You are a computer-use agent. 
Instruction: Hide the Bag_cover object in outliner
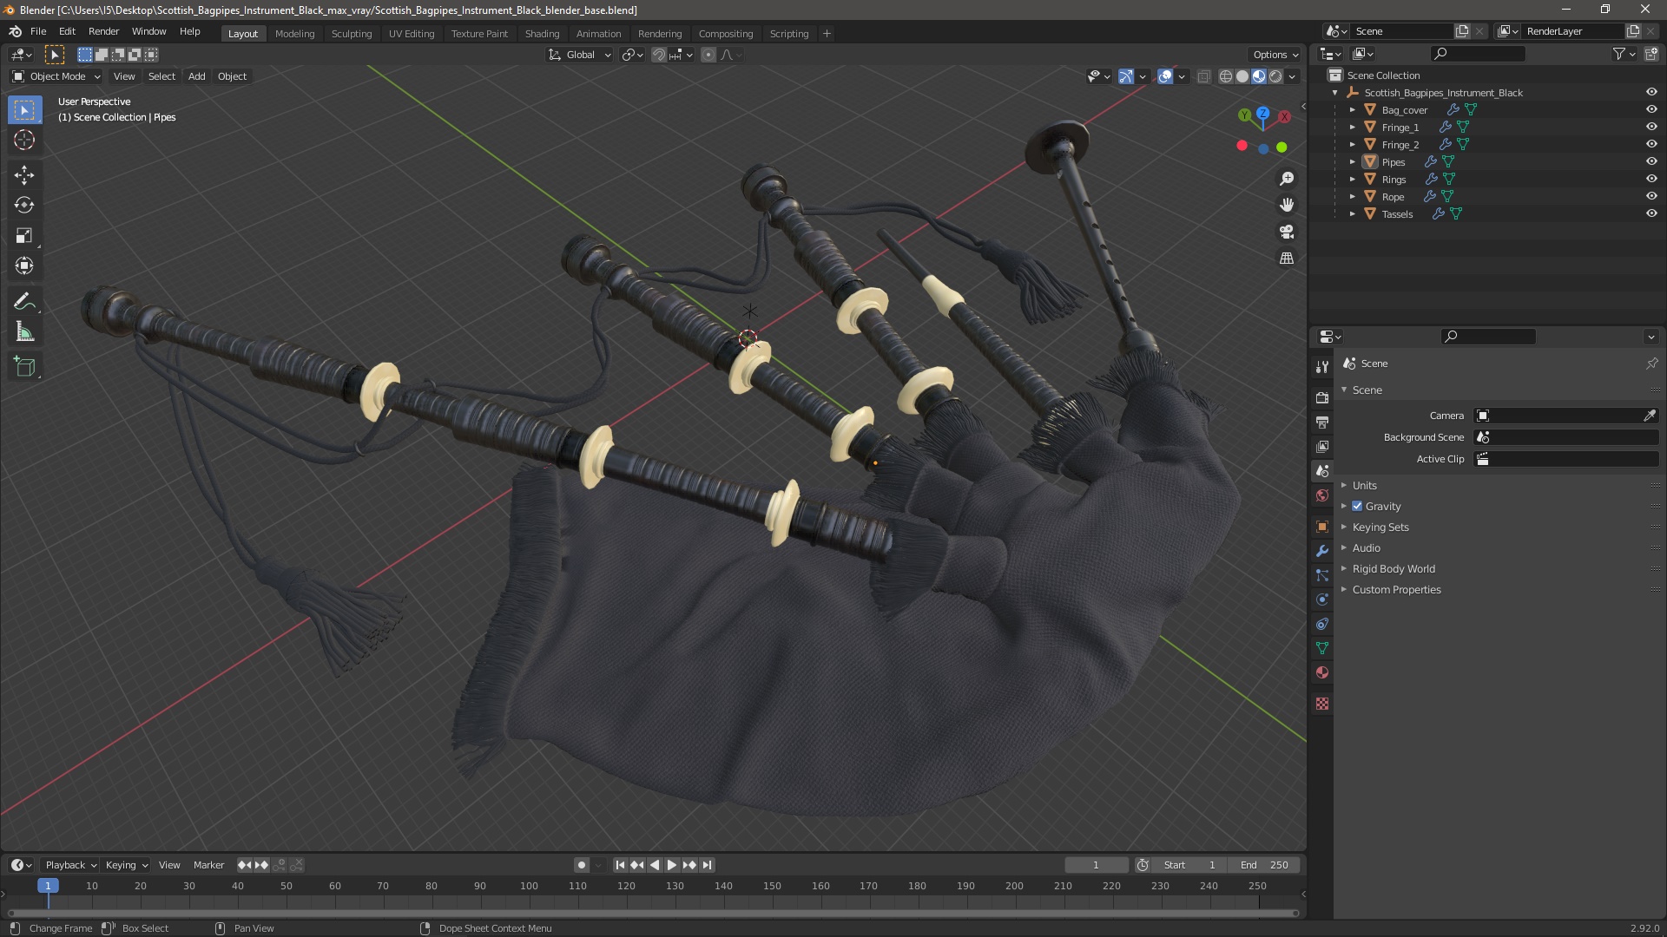[x=1651, y=109]
